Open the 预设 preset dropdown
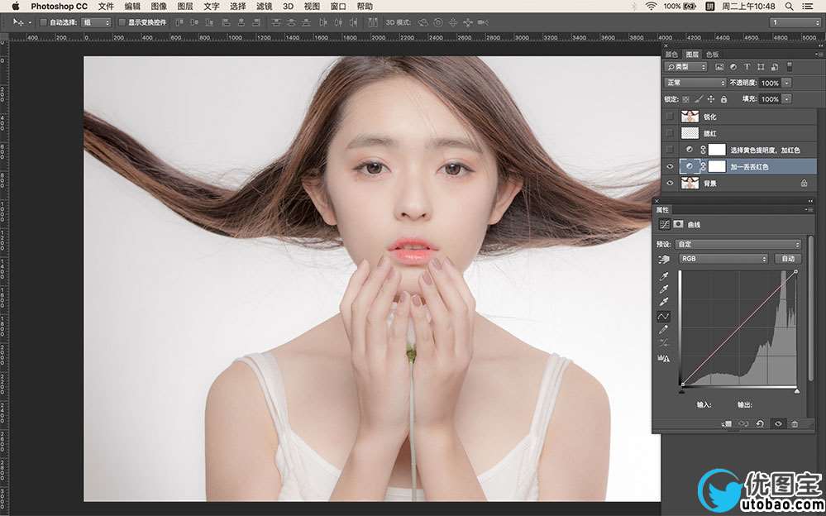Screen dimensions: 826x516 coord(738,244)
